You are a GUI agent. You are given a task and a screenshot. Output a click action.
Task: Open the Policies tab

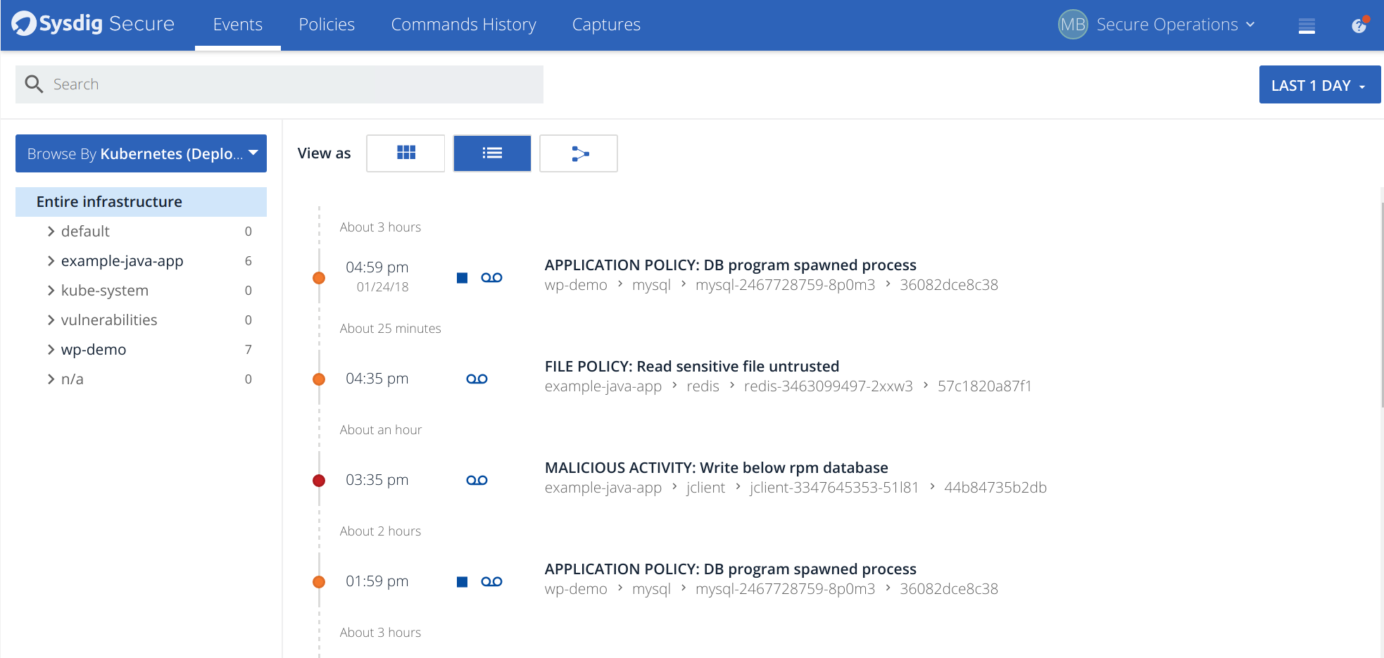pos(327,25)
